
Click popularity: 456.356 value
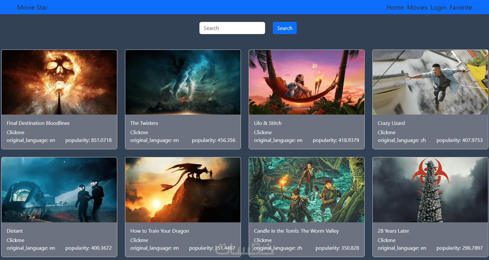coord(214,140)
